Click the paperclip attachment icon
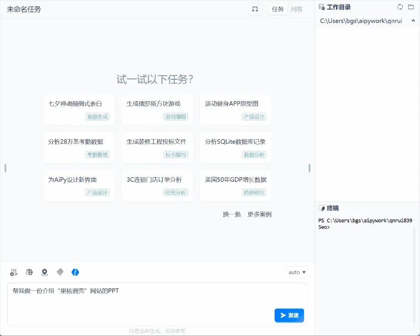Viewport: 420px width, 336px height. [60, 272]
